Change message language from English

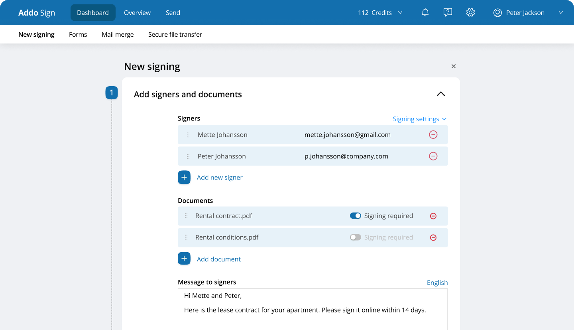click(x=437, y=283)
